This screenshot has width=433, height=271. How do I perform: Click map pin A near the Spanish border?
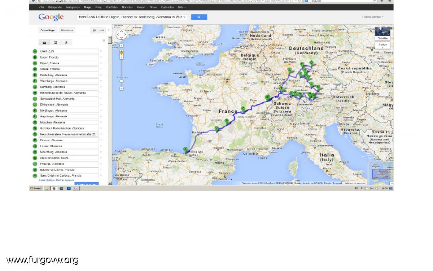[185, 149]
